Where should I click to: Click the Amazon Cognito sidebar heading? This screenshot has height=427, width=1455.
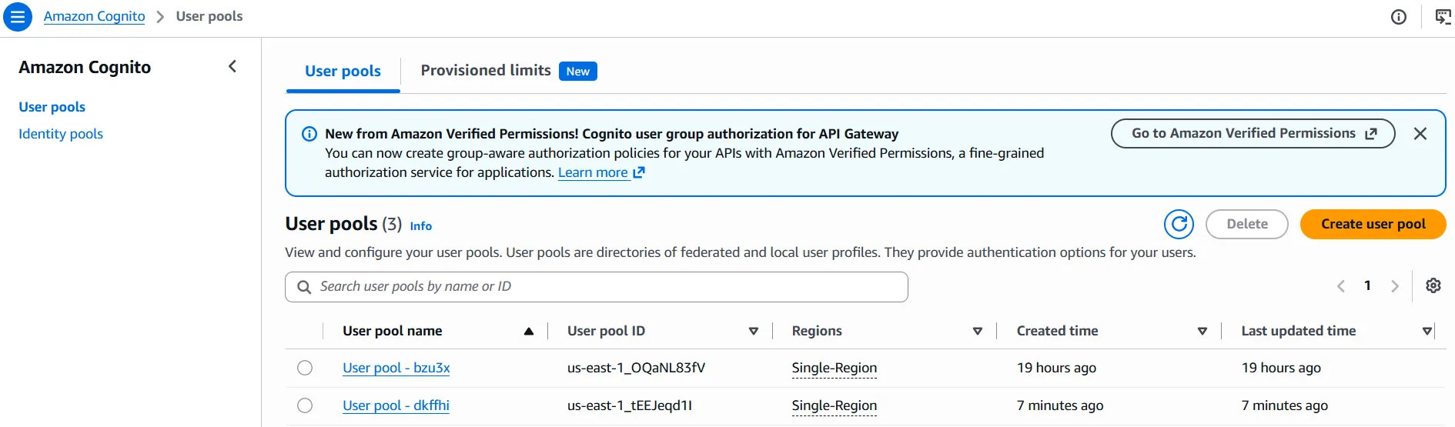[85, 67]
